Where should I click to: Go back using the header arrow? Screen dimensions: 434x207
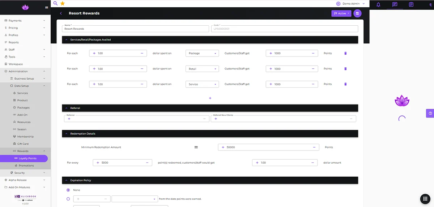coord(61,13)
